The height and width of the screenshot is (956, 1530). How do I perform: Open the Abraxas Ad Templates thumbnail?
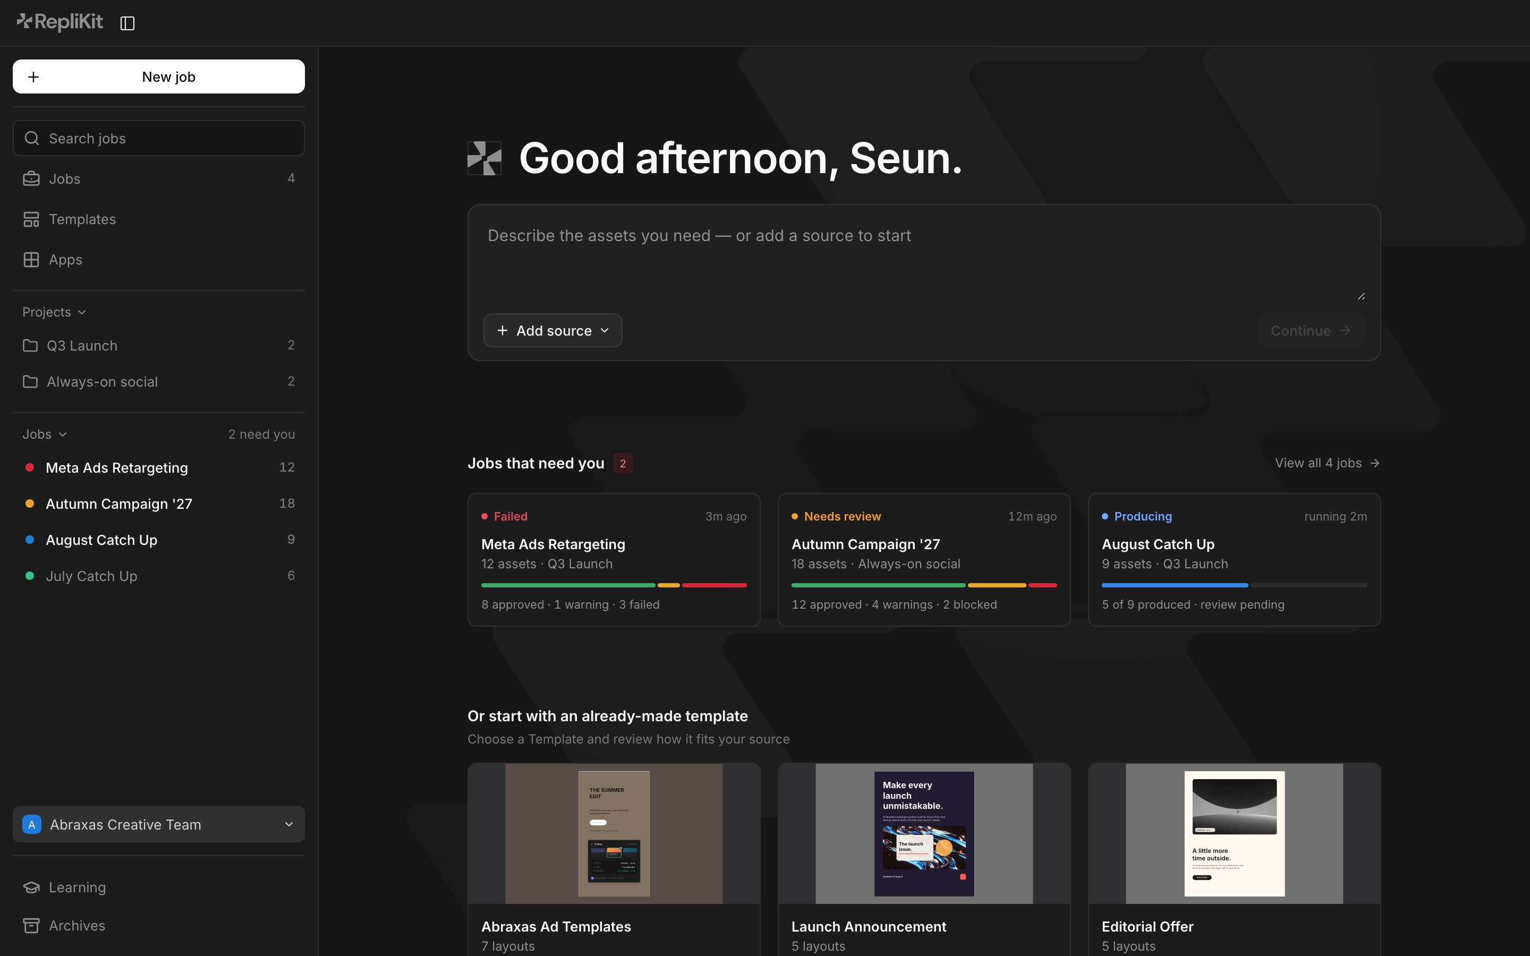coord(614,833)
